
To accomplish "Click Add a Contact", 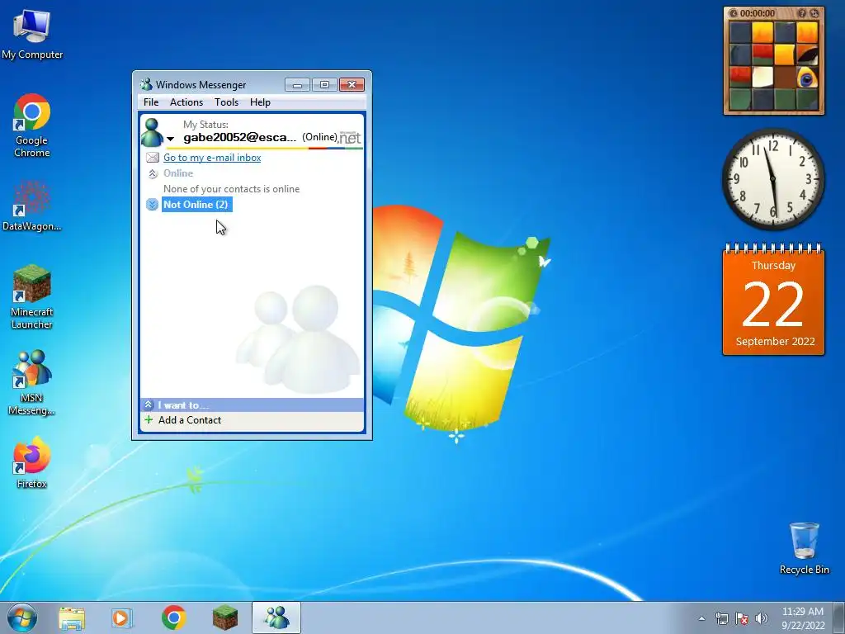I will pyautogui.click(x=190, y=420).
